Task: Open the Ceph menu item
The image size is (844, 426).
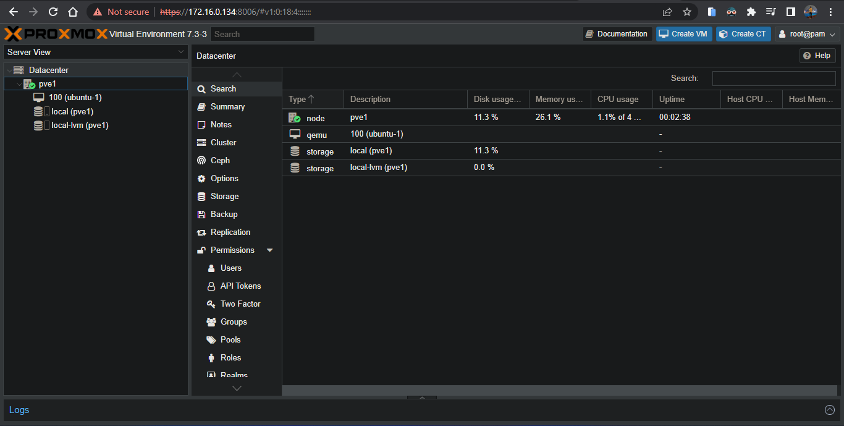Action: [220, 160]
